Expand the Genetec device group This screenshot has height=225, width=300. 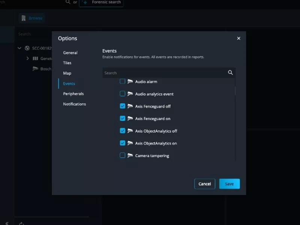(x=27, y=58)
